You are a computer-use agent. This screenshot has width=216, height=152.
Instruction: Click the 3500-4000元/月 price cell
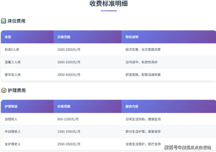pos(69,75)
